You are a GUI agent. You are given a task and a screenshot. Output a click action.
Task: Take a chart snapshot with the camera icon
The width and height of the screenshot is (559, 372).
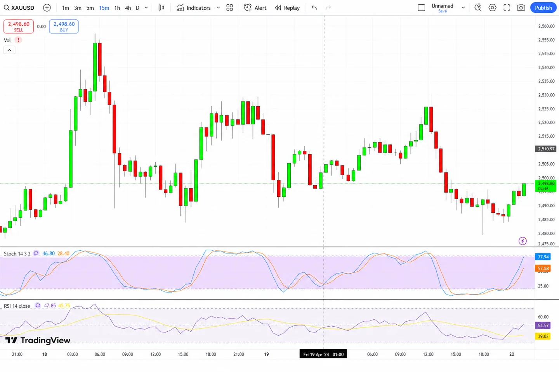(521, 8)
